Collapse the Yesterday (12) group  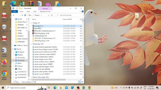(x=31, y=44)
